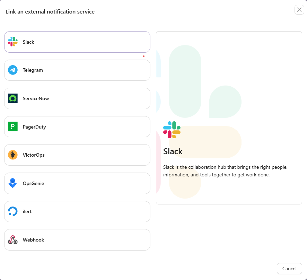Select the ServiceNow notification service
Image resolution: width=307 pixels, height=280 pixels.
tap(77, 98)
